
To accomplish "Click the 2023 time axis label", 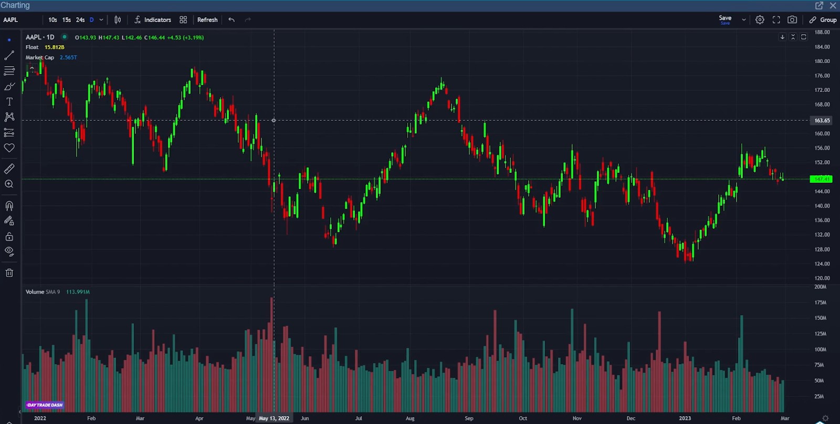I will pos(685,418).
